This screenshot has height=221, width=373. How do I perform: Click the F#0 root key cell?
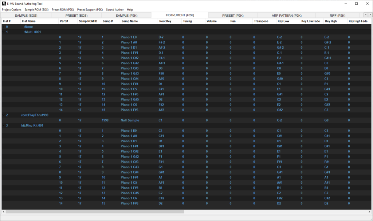[161, 74]
